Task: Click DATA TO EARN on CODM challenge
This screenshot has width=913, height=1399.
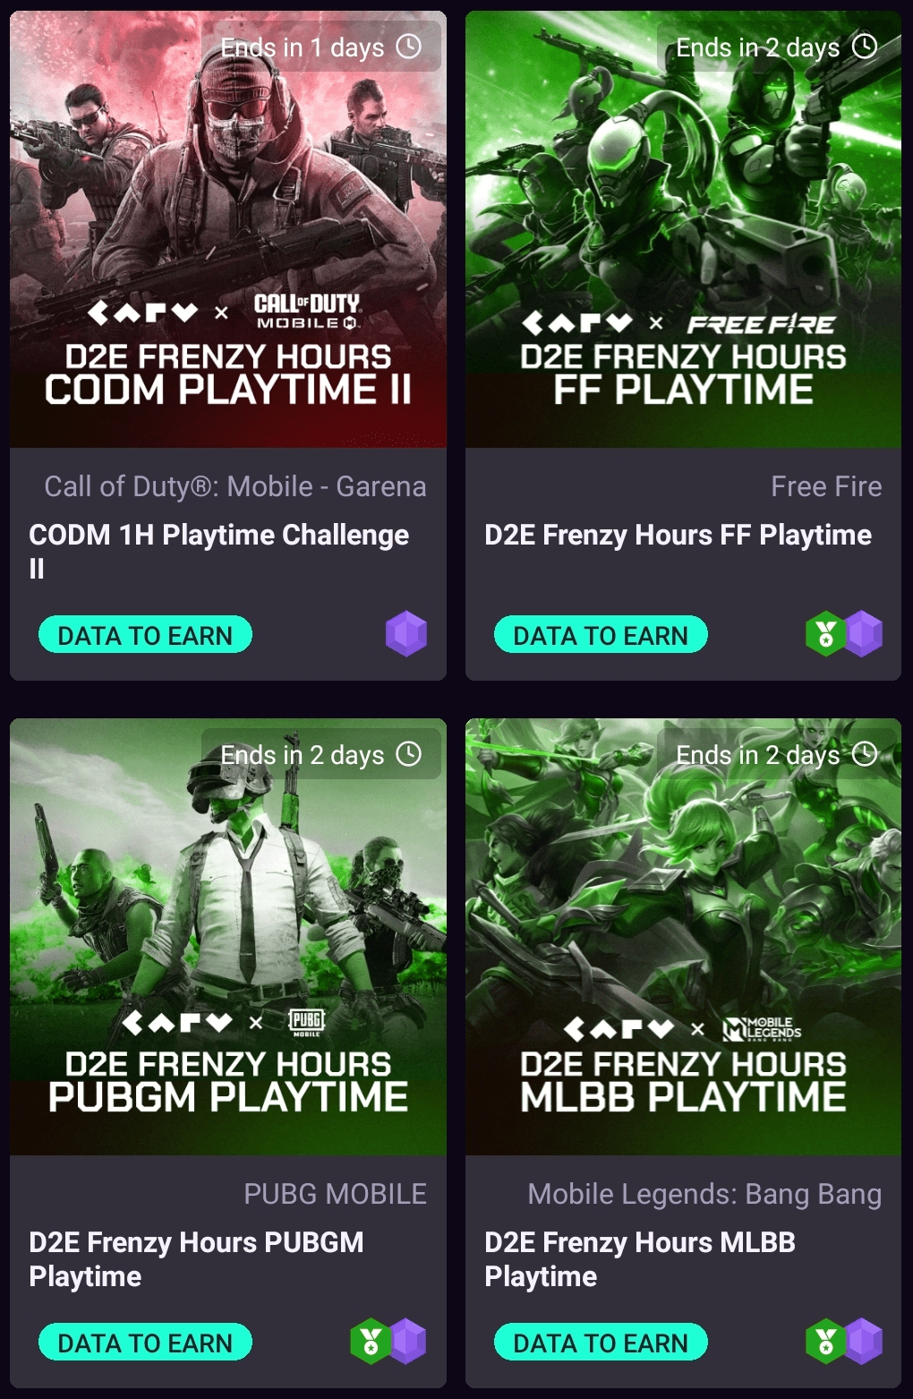Action: click(x=145, y=635)
